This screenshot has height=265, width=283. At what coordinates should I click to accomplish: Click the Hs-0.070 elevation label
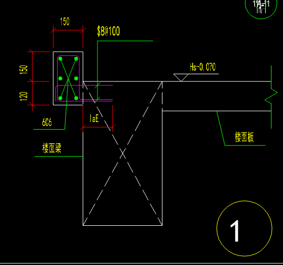coord(203,67)
